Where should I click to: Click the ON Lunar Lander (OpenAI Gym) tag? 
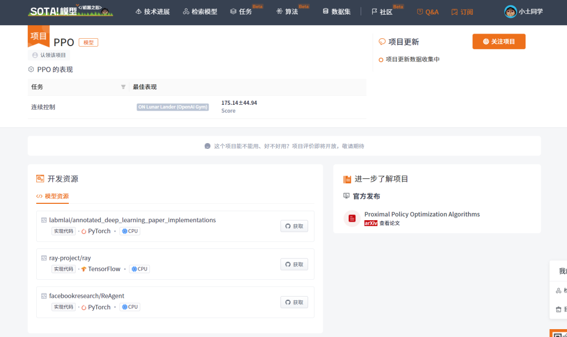[173, 107]
